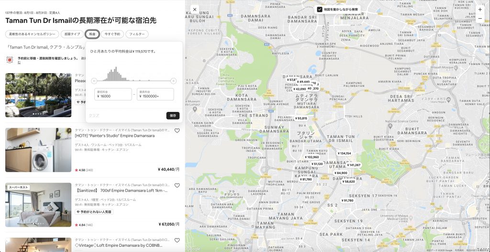Select the ¥93,815 map price marker
Viewport: 490px width, 252px height.
[x=301, y=119]
